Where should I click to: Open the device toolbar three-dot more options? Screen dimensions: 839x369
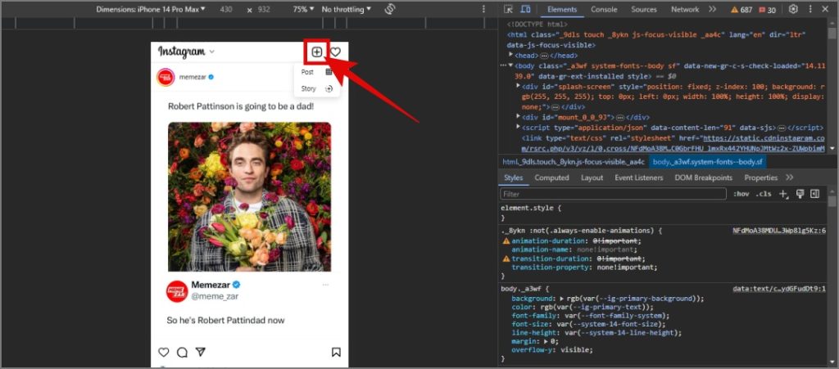pos(483,9)
